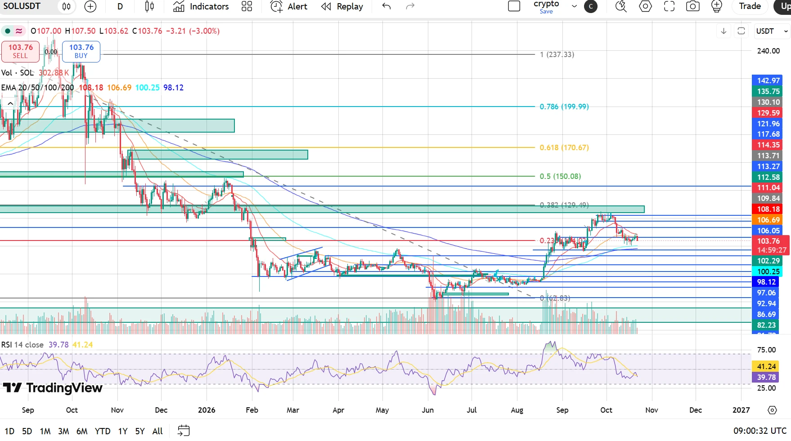This screenshot has height=441, width=791.
Task: Click the 09:00:32 UTC timezone clock
Action: [760, 431]
